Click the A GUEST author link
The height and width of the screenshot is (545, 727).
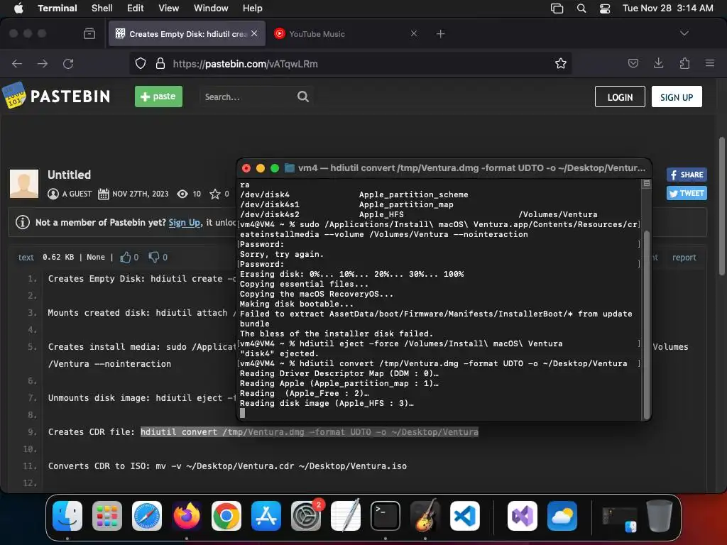pos(77,194)
